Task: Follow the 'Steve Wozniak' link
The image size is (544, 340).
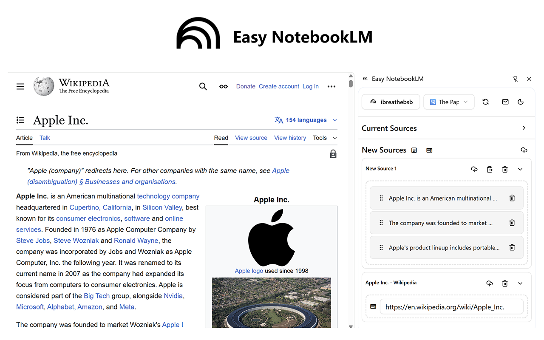Action: coord(76,240)
